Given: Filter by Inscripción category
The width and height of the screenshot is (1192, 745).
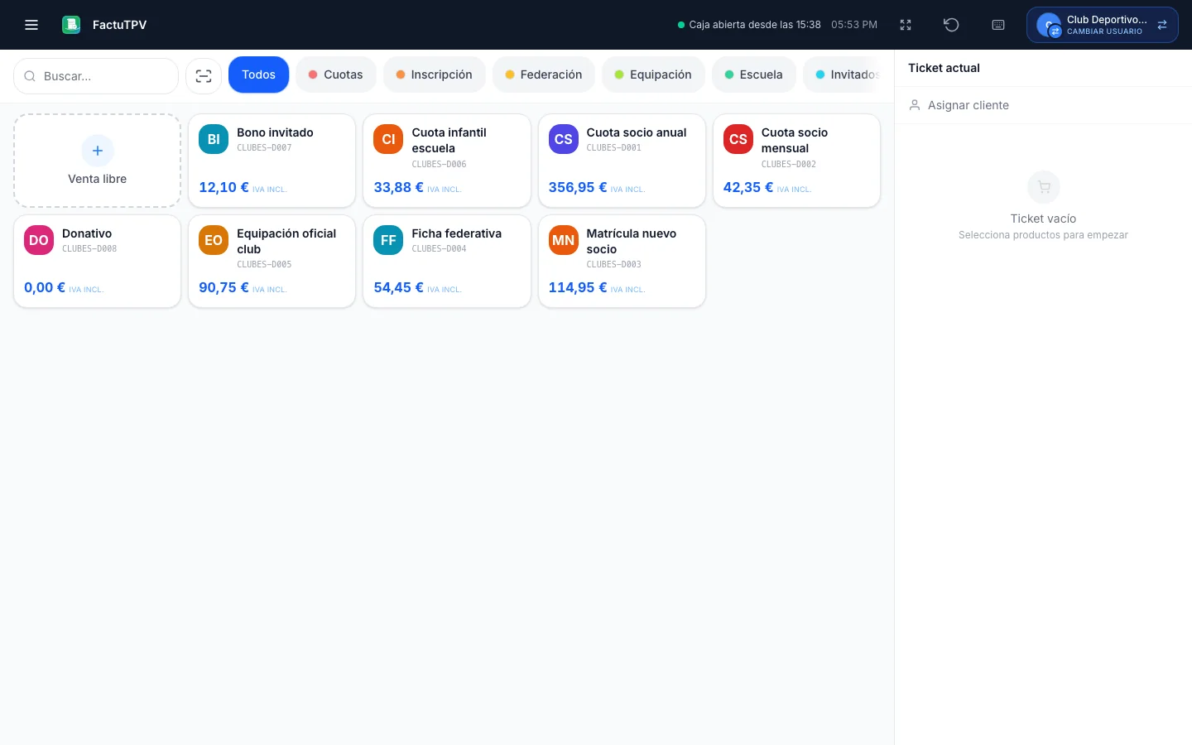Looking at the screenshot, I should click(x=434, y=74).
